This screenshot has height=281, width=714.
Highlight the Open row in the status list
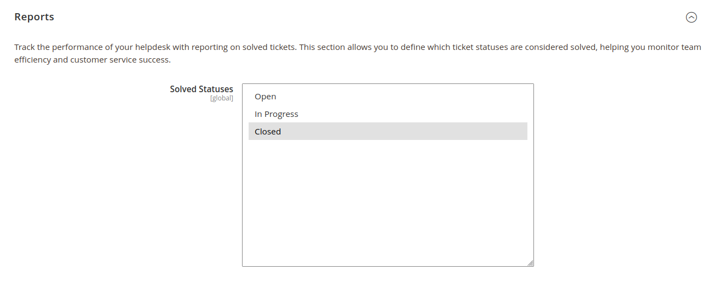click(266, 97)
